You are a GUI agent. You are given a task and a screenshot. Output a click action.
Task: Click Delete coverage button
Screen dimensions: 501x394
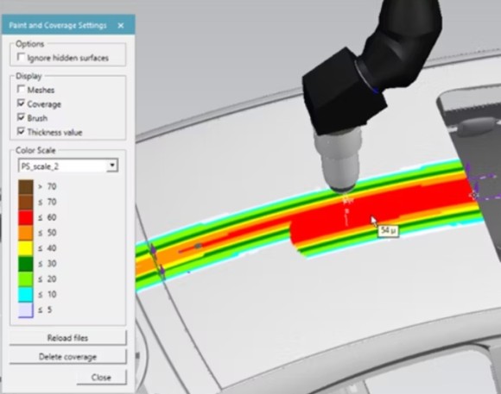[x=67, y=356]
